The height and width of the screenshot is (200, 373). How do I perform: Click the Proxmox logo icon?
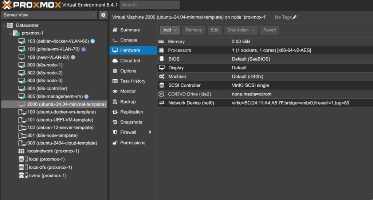pos(7,5)
